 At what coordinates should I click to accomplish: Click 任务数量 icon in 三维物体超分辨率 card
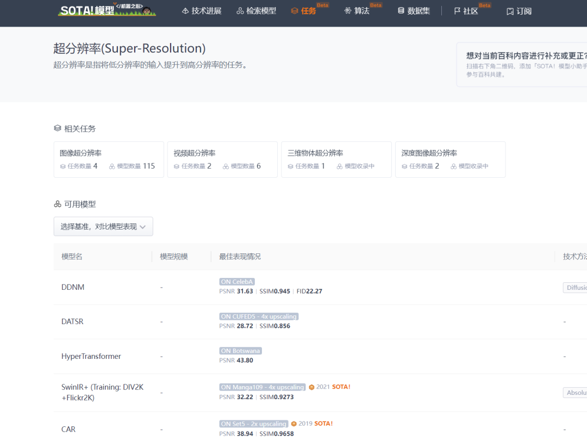290,166
